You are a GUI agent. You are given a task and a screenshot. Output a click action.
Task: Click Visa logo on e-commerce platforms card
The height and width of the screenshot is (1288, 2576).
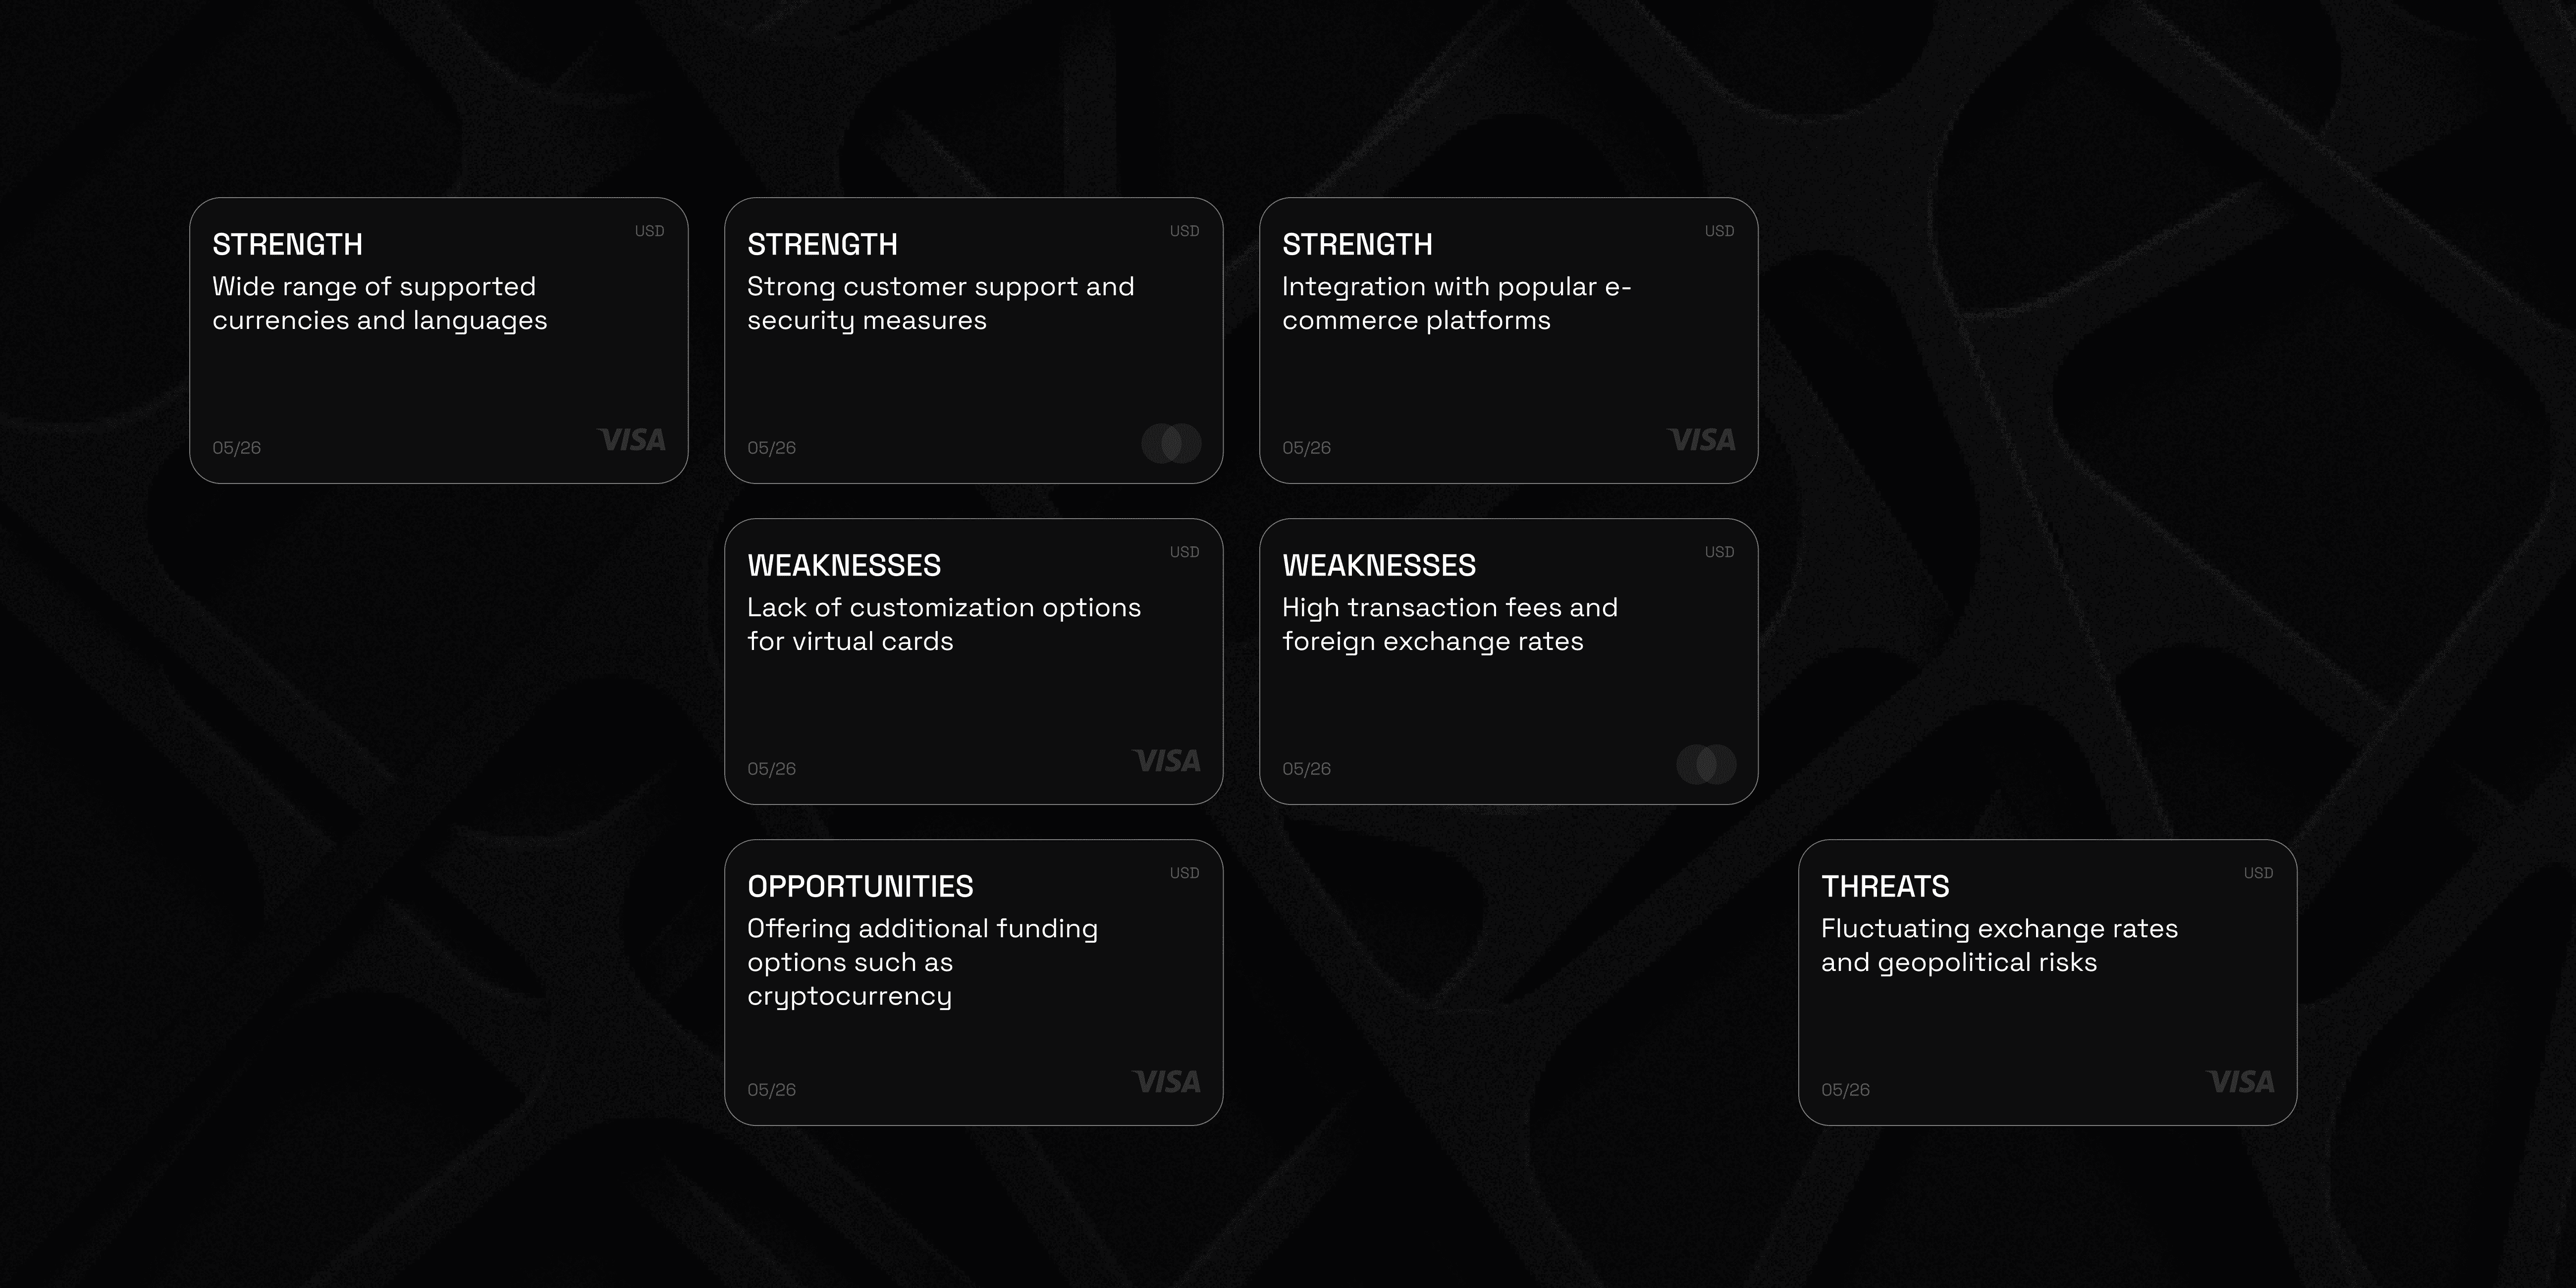[x=1702, y=440]
